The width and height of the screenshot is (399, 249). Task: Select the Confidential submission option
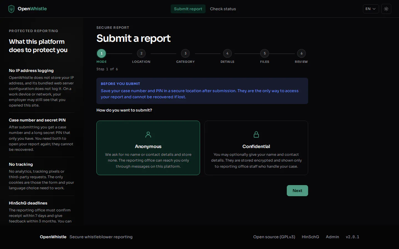[256, 148]
